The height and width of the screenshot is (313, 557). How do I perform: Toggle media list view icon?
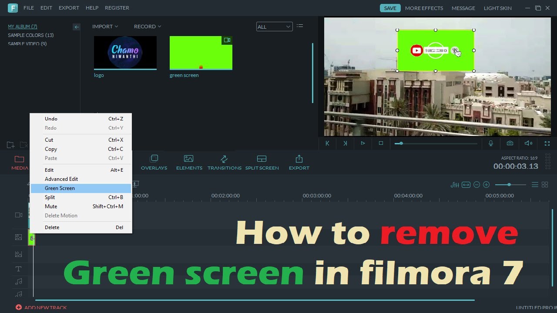tap(300, 26)
